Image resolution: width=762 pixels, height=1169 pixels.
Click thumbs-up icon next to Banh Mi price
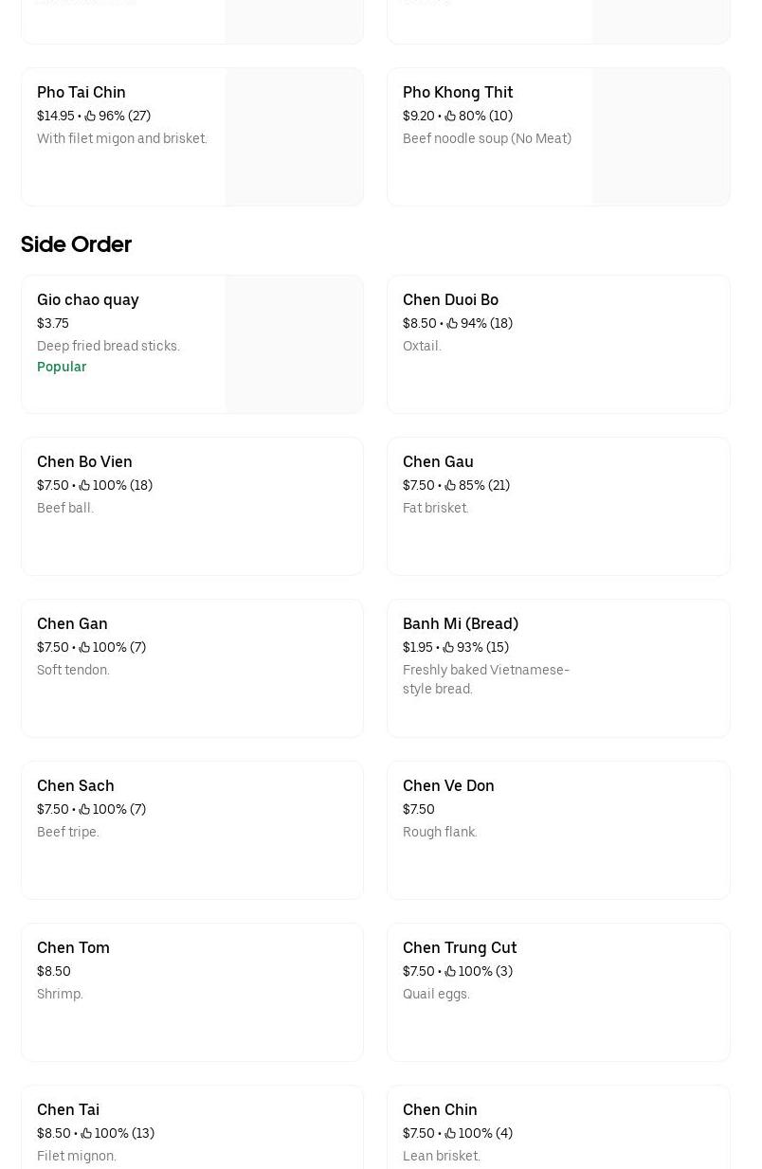point(448,647)
